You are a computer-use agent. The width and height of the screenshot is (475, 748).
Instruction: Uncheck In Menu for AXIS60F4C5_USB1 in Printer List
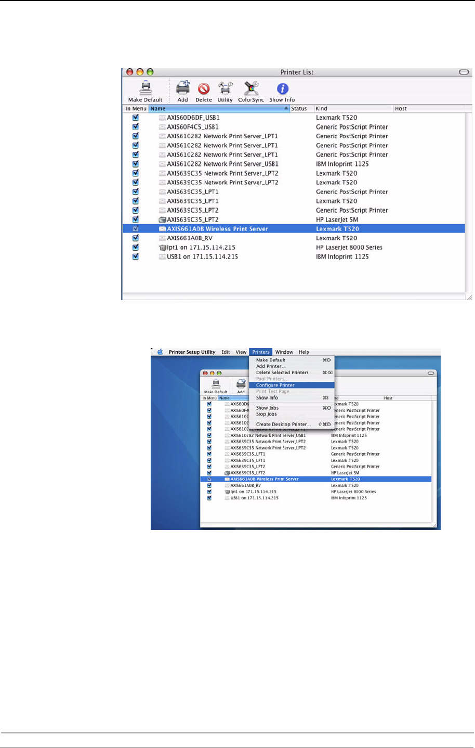click(x=136, y=127)
